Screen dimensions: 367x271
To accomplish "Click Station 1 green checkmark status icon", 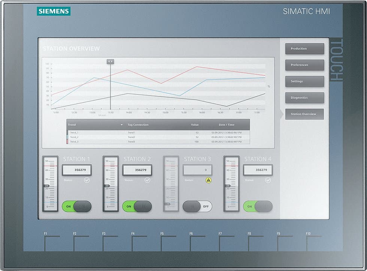I will (87, 180).
